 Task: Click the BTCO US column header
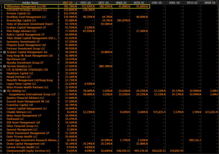coord(192,3)
